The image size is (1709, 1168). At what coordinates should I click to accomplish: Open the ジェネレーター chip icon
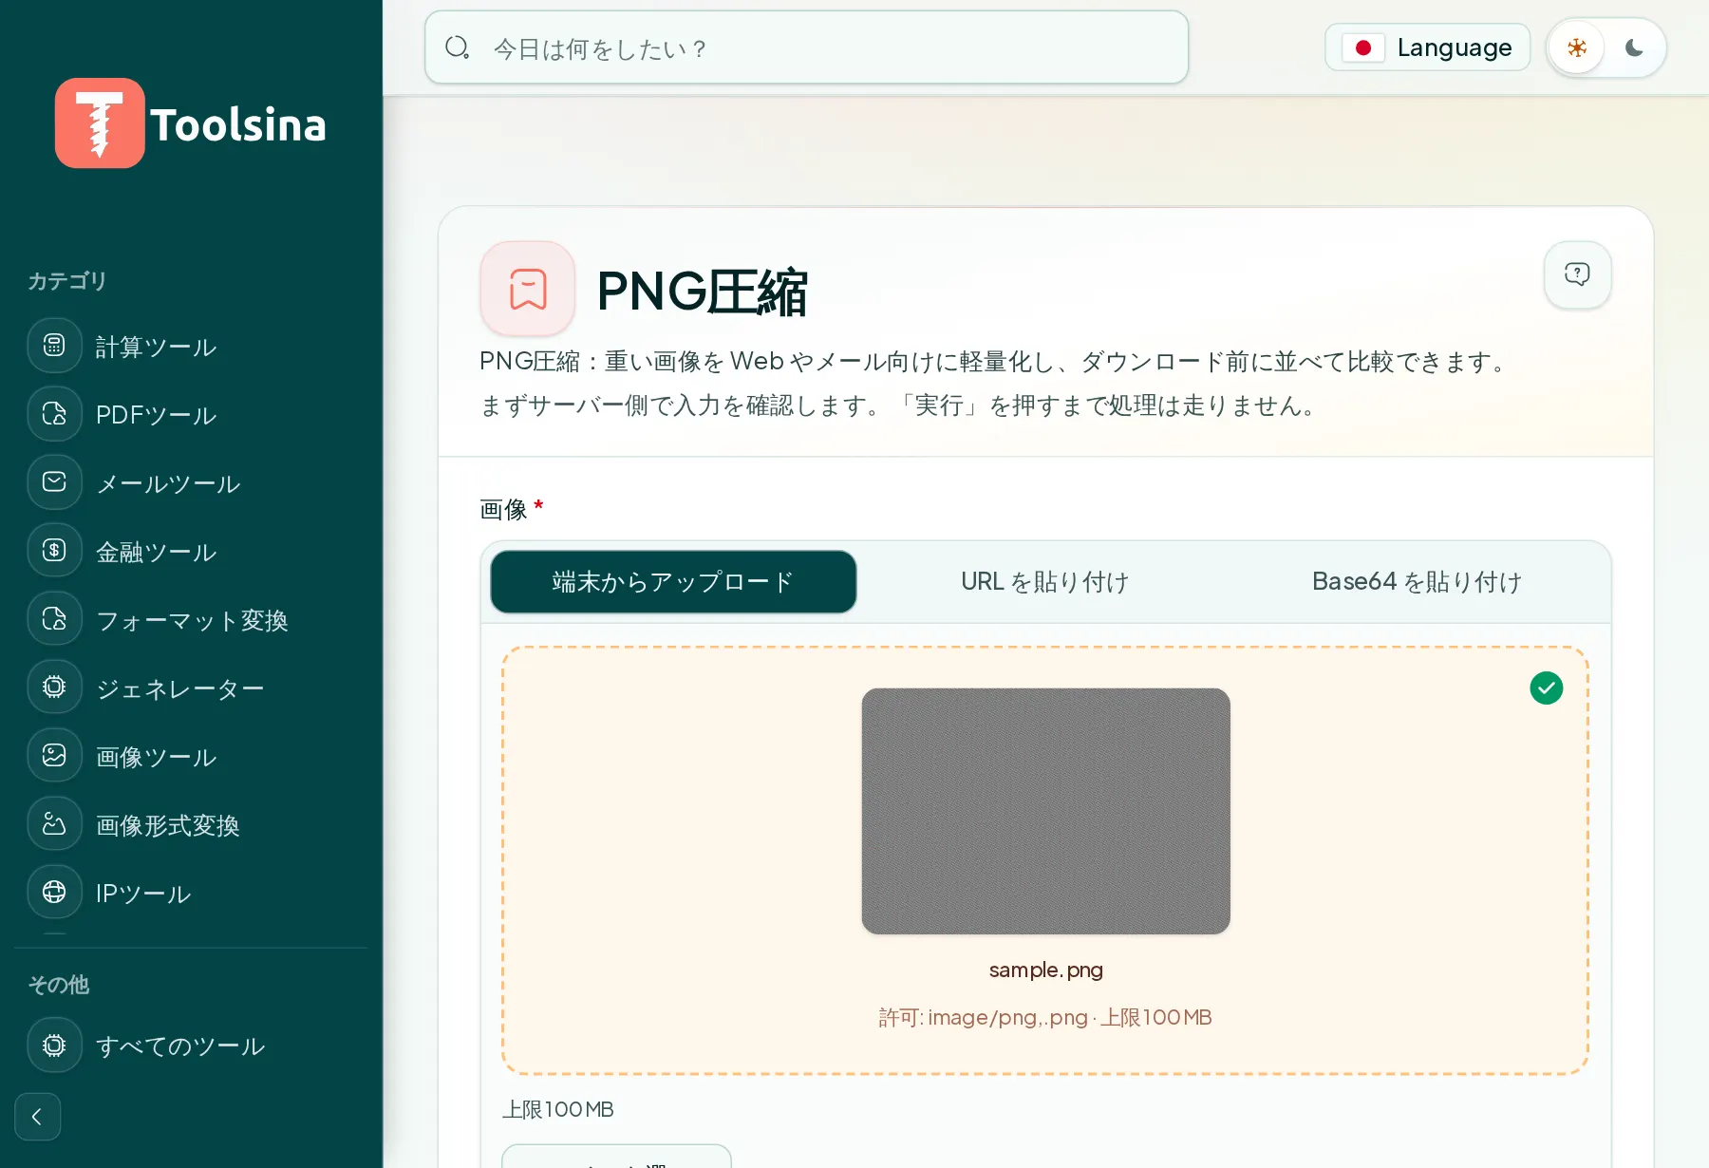[54, 688]
